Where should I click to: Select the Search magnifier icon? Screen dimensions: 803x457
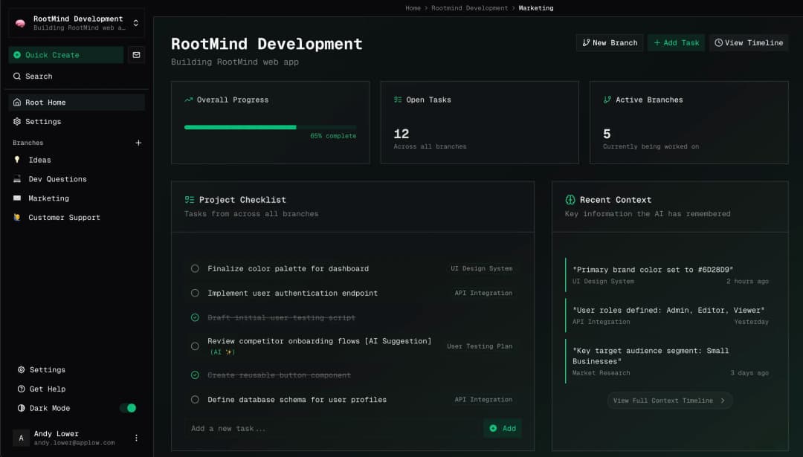(16, 76)
